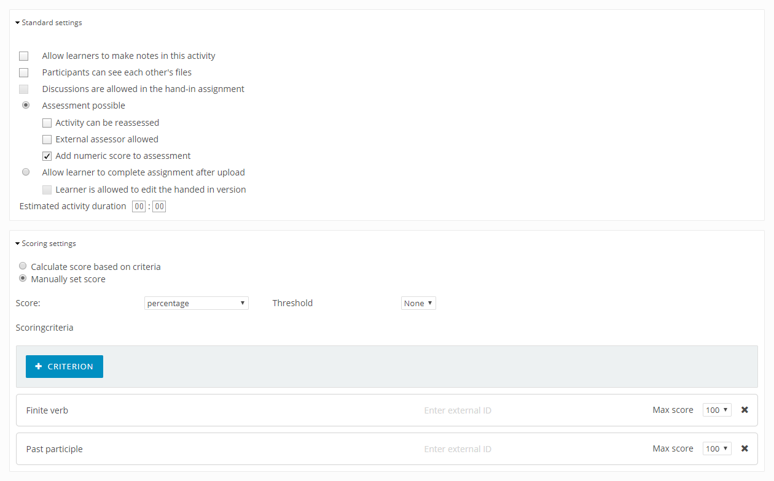Click external ID field for Past participle
This screenshot has width=774, height=481.
[458, 449]
